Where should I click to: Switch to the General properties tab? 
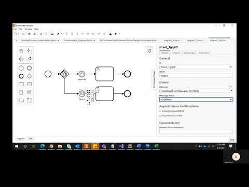[x=164, y=53]
